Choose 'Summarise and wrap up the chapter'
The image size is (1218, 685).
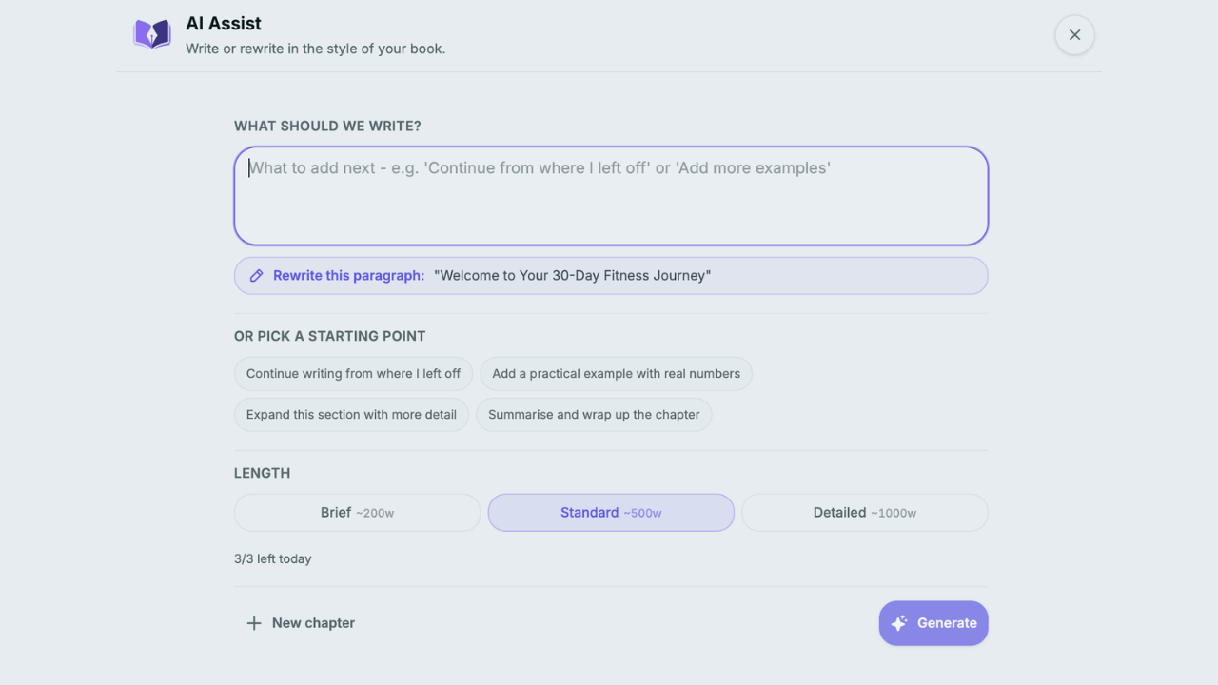pyautogui.click(x=594, y=415)
